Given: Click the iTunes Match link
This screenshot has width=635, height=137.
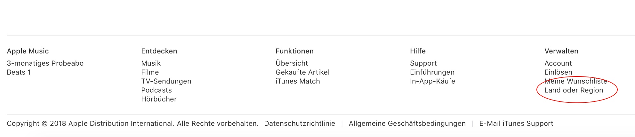Looking at the screenshot, I should (x=298, y=81).
